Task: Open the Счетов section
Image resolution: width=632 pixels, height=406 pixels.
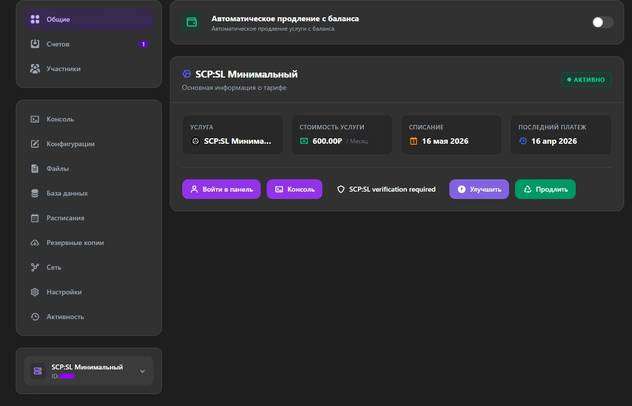Action: pos(89,44)
